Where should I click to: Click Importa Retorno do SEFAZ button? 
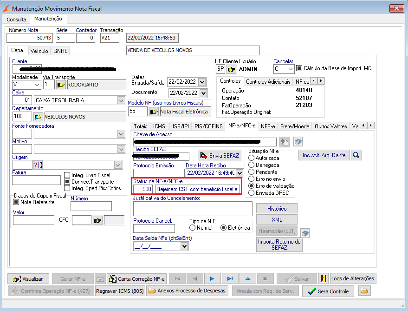tap(279, 245)
